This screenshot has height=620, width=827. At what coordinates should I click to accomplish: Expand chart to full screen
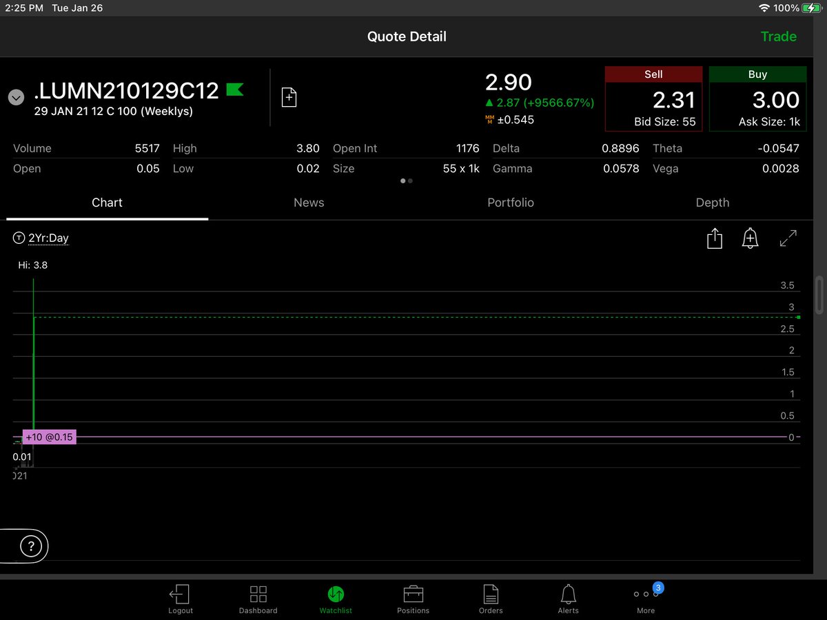tap(788, 238)
